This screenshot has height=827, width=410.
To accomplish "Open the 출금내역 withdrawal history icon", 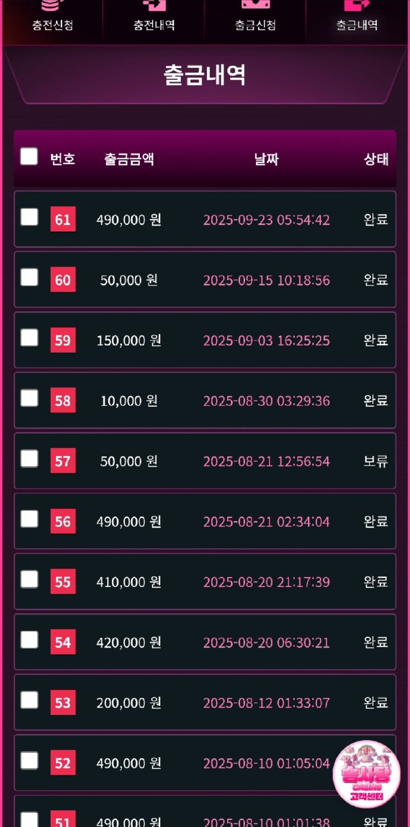I will [x=357, y=16].
